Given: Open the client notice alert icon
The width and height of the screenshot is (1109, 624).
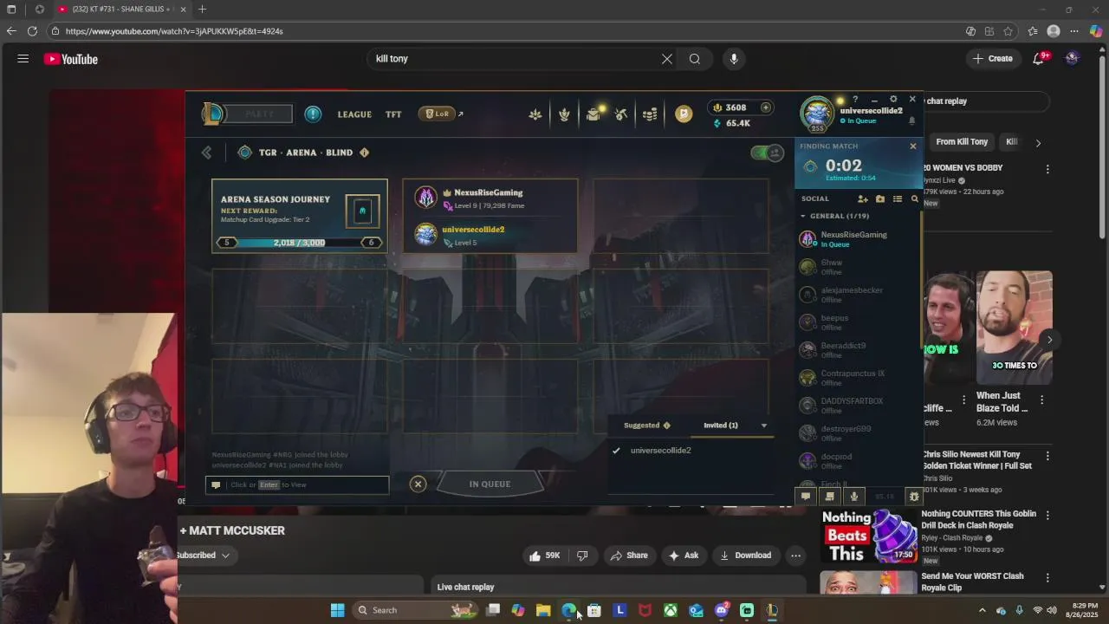Looking at the screenshot, I should [x=313, y=114].
